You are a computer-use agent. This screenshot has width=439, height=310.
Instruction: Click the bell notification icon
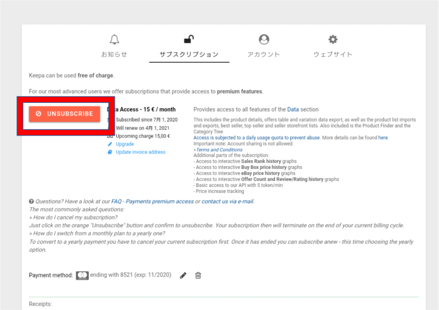pos(114,39)
